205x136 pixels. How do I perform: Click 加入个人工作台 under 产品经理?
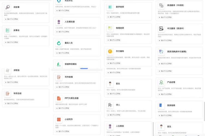click(x=165, y=94)
